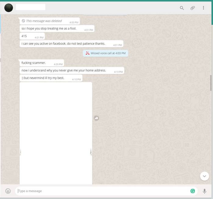
Task: Click the forward arrow beside the image
Action: pyautogui.click(x=96, y=118)
